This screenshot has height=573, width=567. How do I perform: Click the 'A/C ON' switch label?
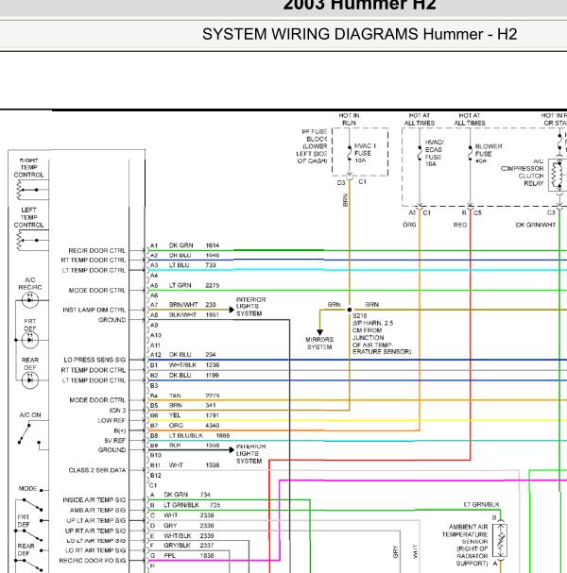click(30, 414)
